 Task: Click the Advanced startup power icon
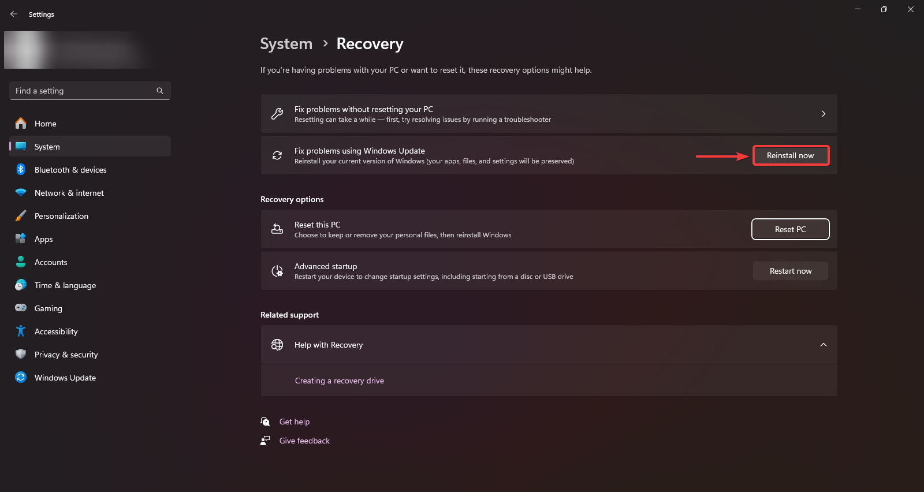point(277,271)
